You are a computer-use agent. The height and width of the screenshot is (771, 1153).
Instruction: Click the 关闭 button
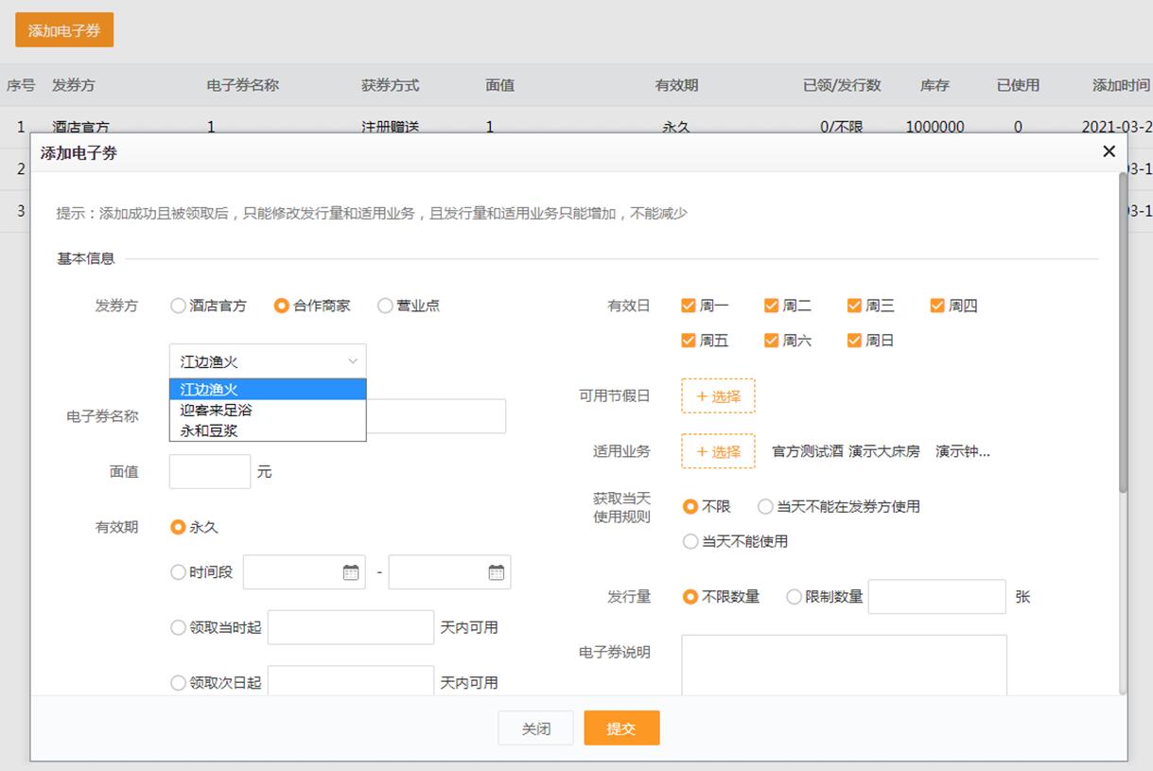535,728
